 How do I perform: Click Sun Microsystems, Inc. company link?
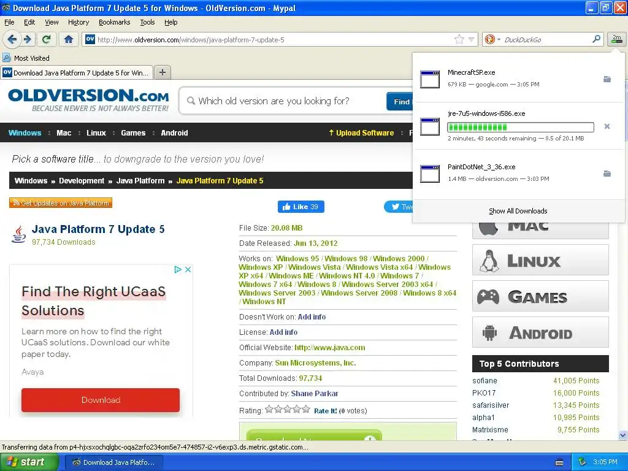click(x=315, y=363)
